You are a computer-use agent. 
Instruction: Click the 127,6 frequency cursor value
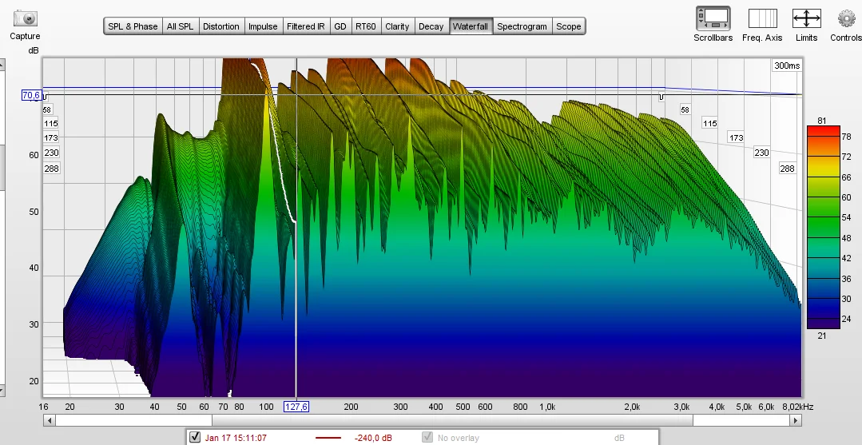296,407
